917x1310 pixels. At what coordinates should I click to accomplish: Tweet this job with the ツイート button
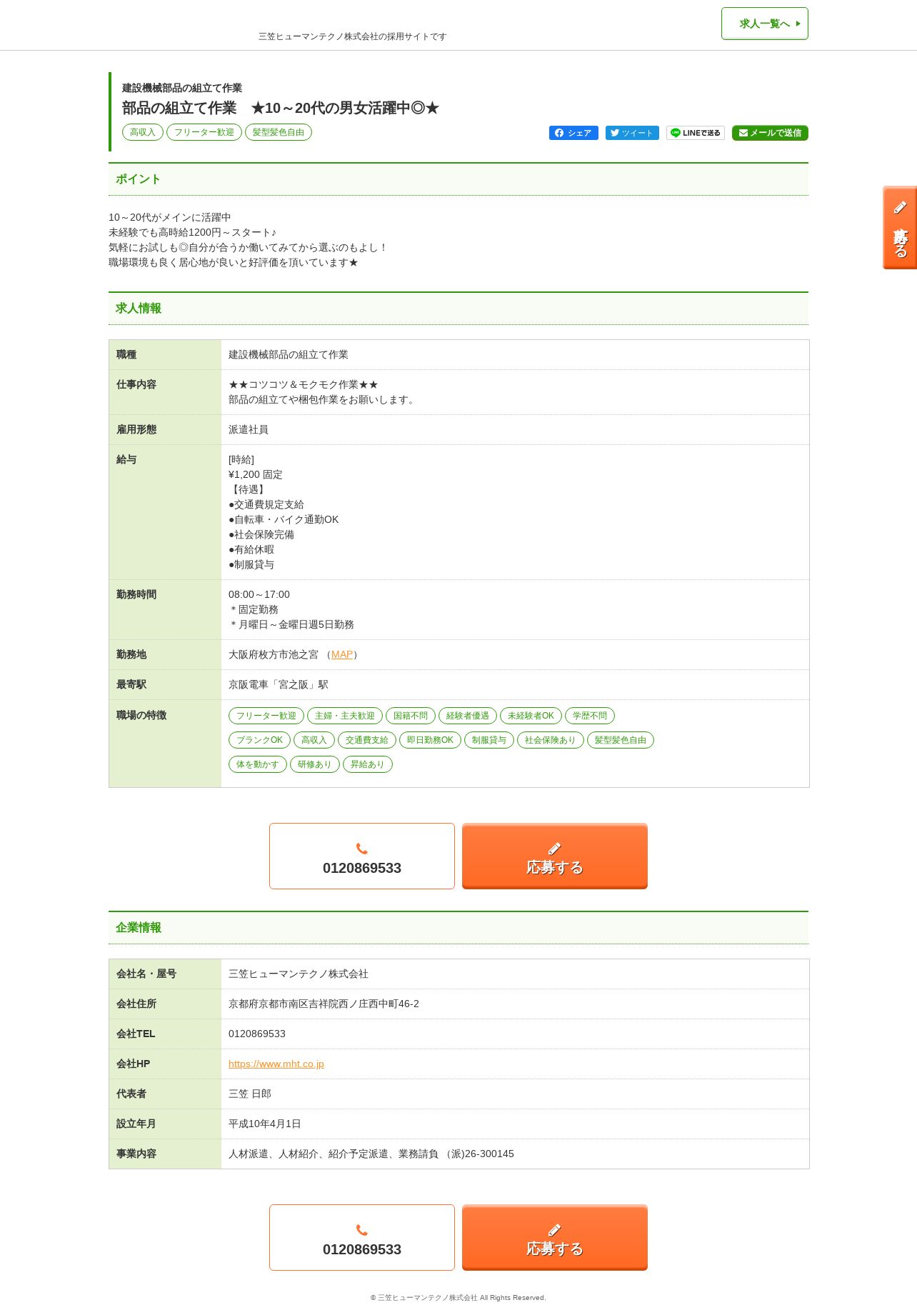point(632,133)
